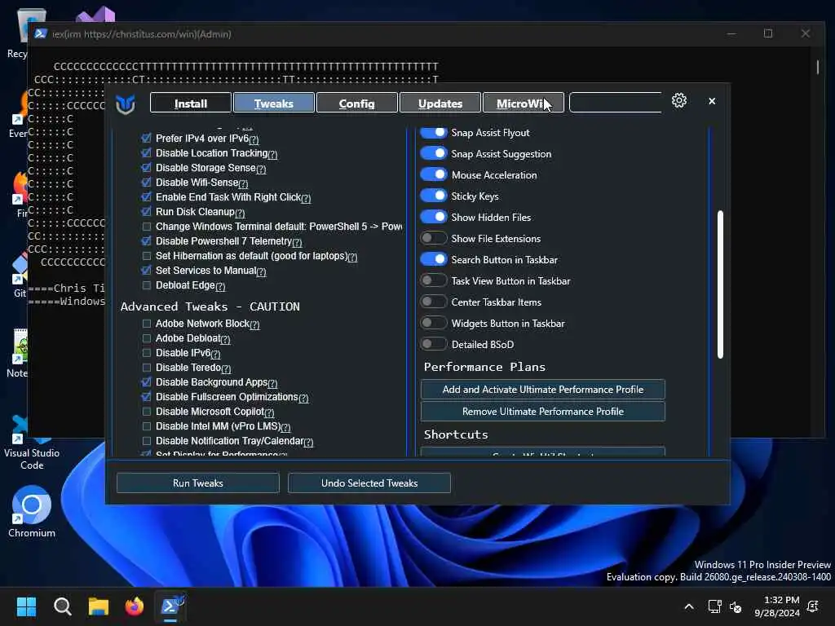Screen dimensions: 835x626
Task: Open notification bell in taskbar
Action: coord(813,606)
